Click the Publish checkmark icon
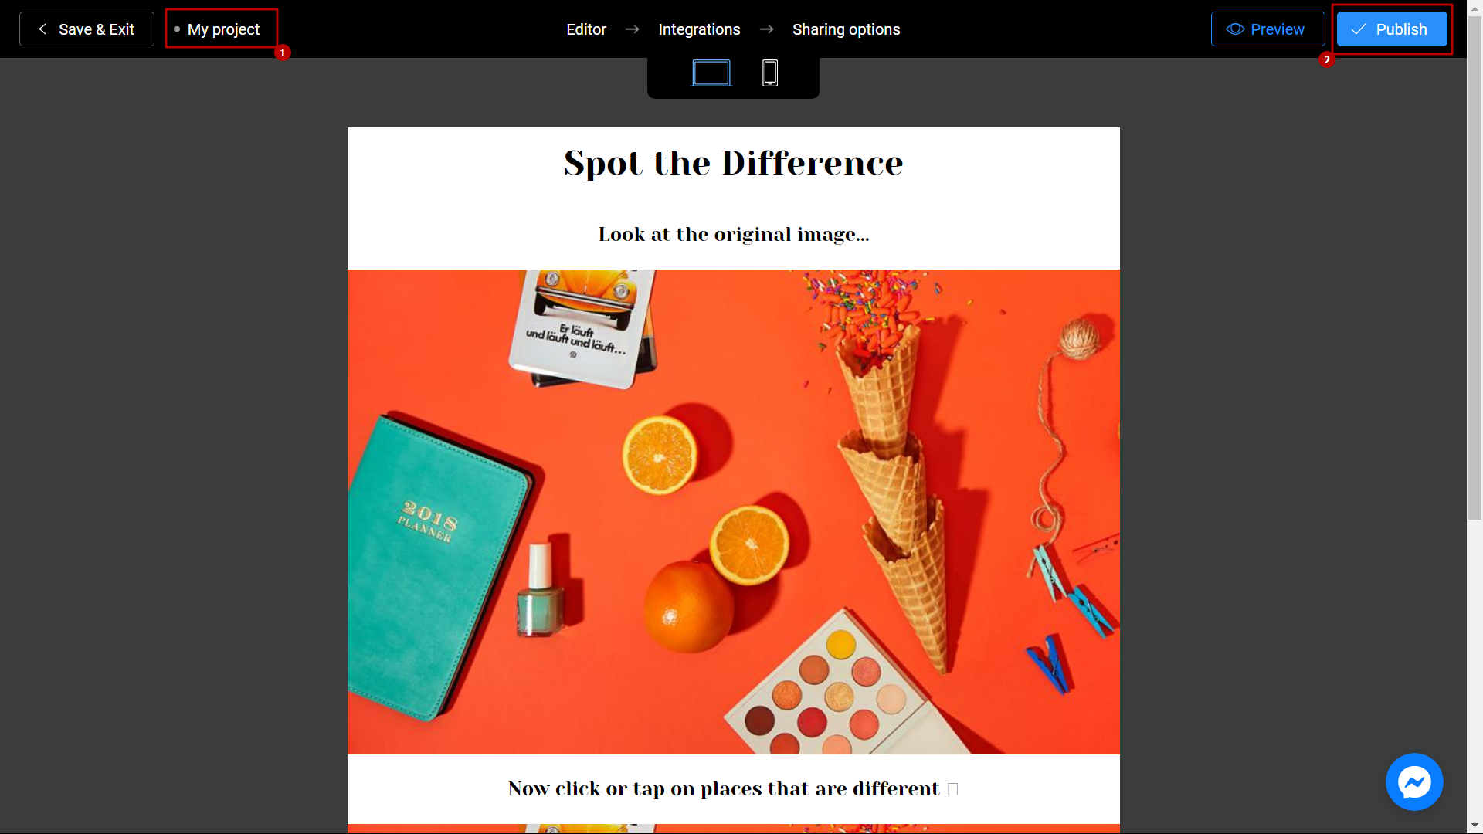 point(1358,29)
